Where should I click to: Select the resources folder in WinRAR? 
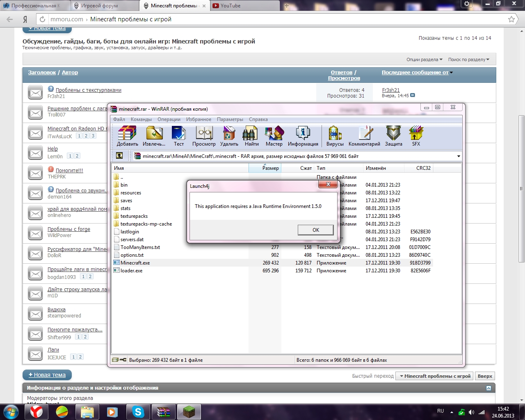[x=130, y=193]
